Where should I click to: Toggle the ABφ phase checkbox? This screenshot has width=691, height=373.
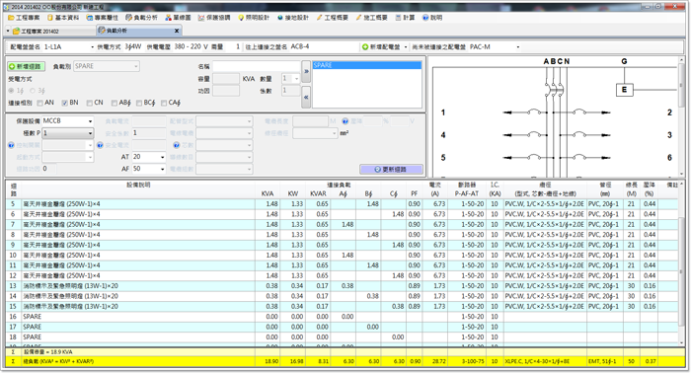point(115,103)
